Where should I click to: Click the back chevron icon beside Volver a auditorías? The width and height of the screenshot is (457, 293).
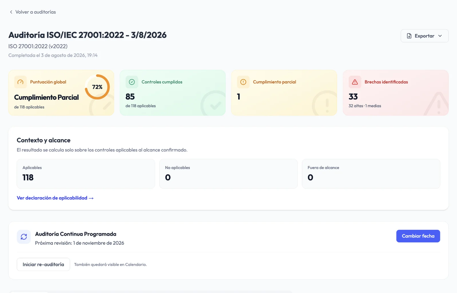coord(11,12)
